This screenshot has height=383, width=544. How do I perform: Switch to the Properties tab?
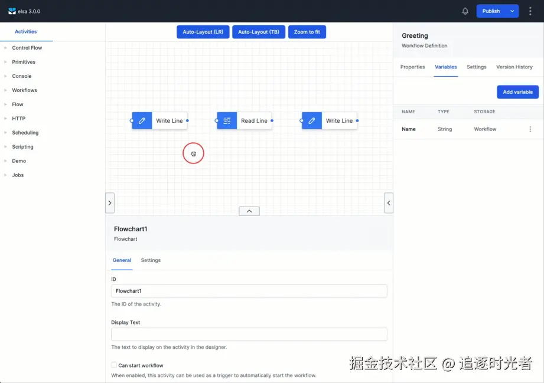tap(412, 67)
